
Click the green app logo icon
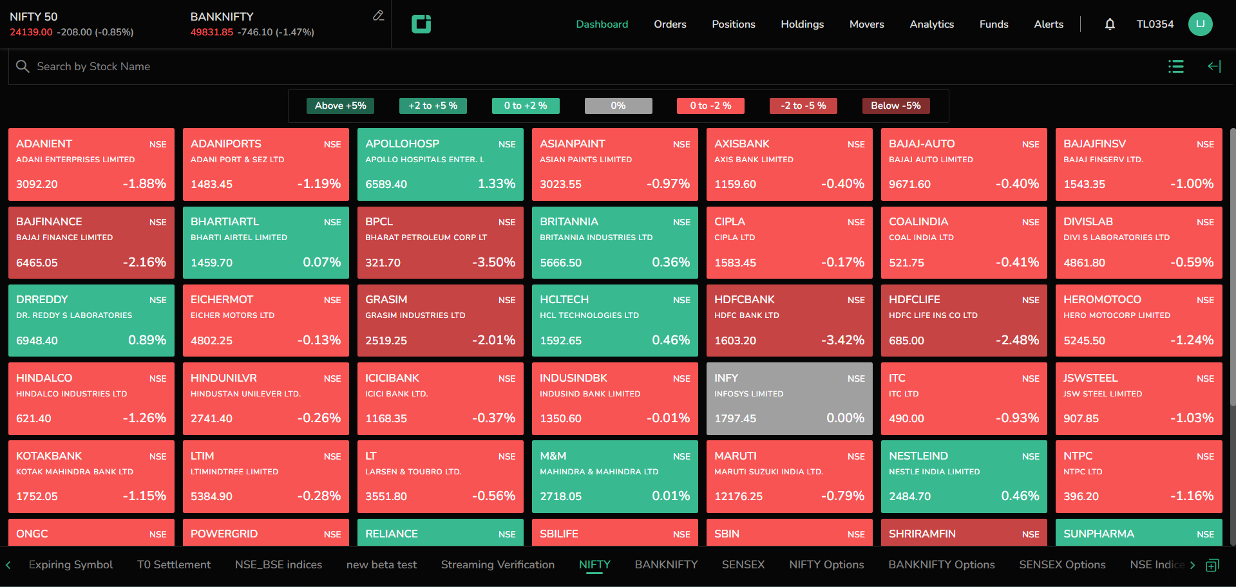(x=421, y=24)
